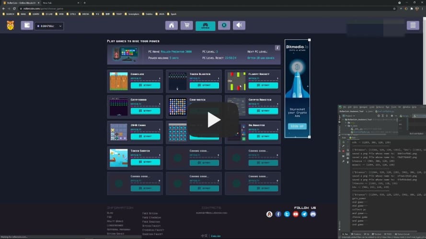426x239 pixels.
Task: Open the RollerCoin home page icon
Action: [172, 25]
